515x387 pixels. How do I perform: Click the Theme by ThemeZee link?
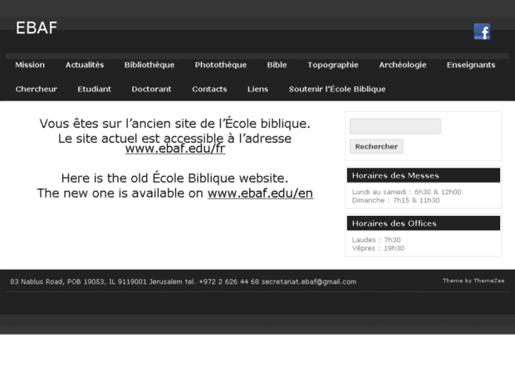coord(473,281)
